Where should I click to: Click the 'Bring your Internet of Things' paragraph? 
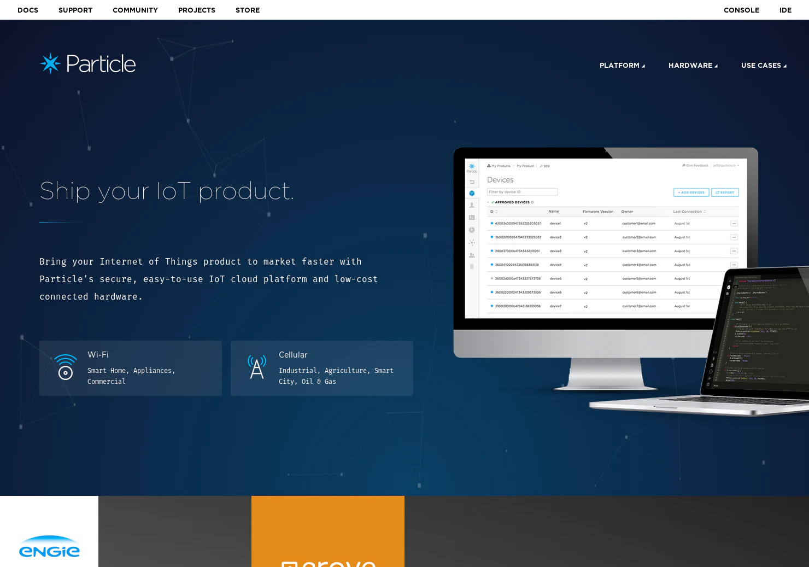pyautogui.click(x=209, y=279)
